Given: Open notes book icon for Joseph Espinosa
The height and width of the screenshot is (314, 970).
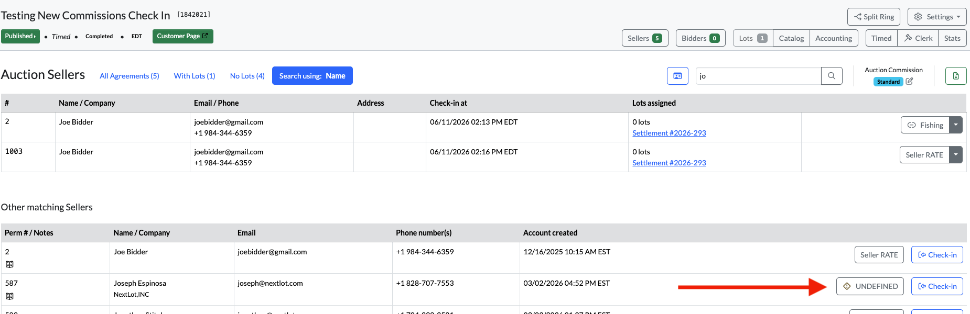Looking at the screenshot, I should [9, 296].
